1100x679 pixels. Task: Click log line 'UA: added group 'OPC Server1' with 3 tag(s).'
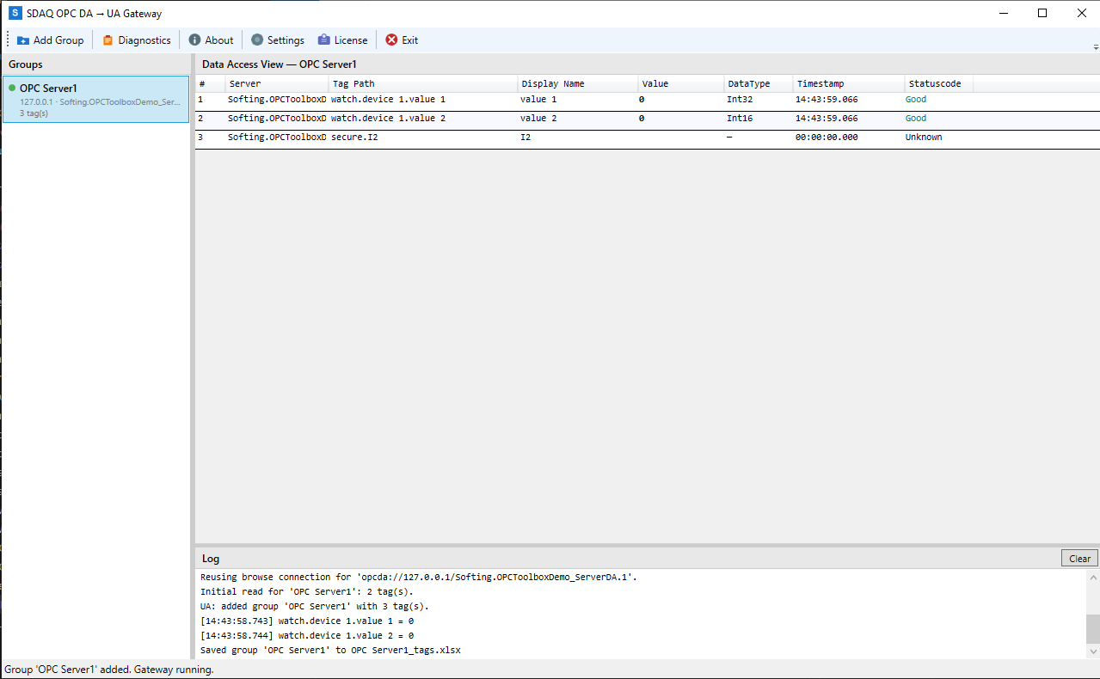[x=315, y=607]
